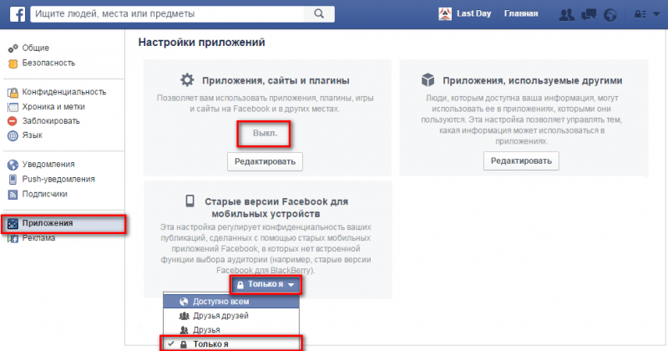668x351 pixels.
Task: Choose Друзья in the audience menu
Action: coord(231,329)
